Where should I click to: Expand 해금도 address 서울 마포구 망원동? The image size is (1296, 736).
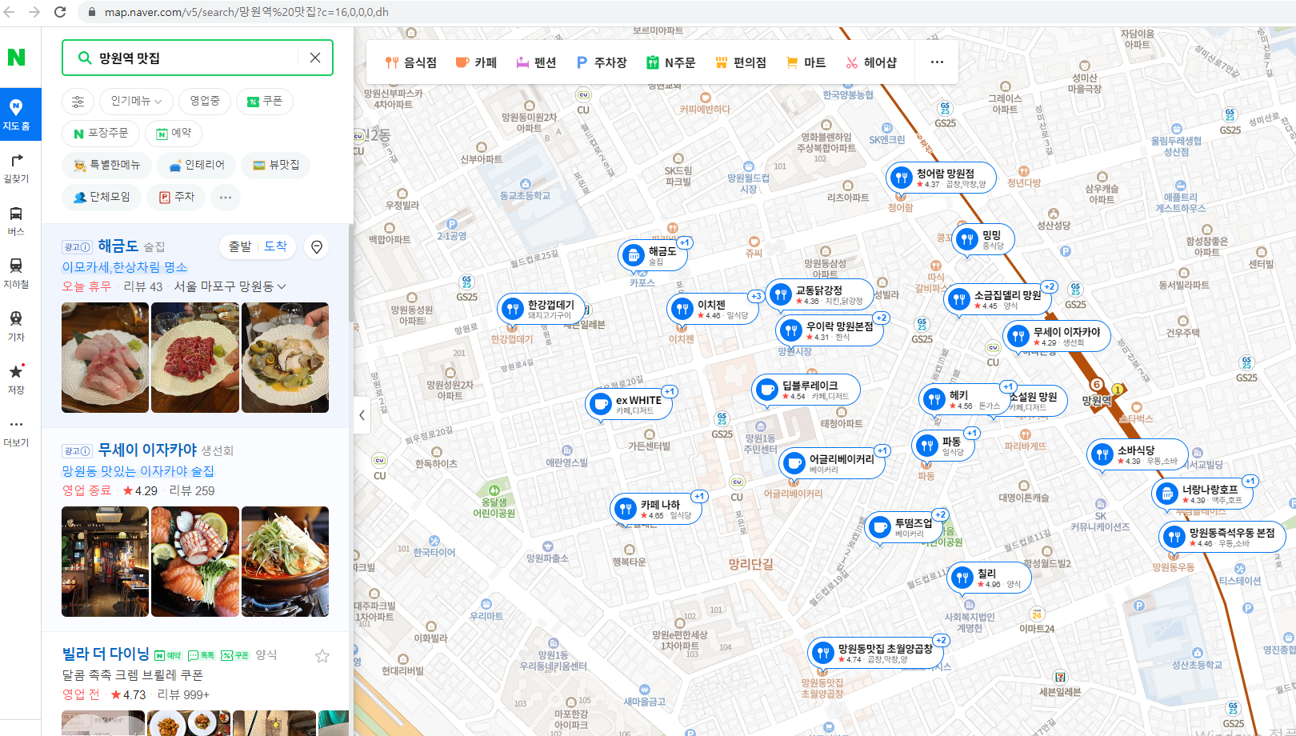click(x=230, y=286)
